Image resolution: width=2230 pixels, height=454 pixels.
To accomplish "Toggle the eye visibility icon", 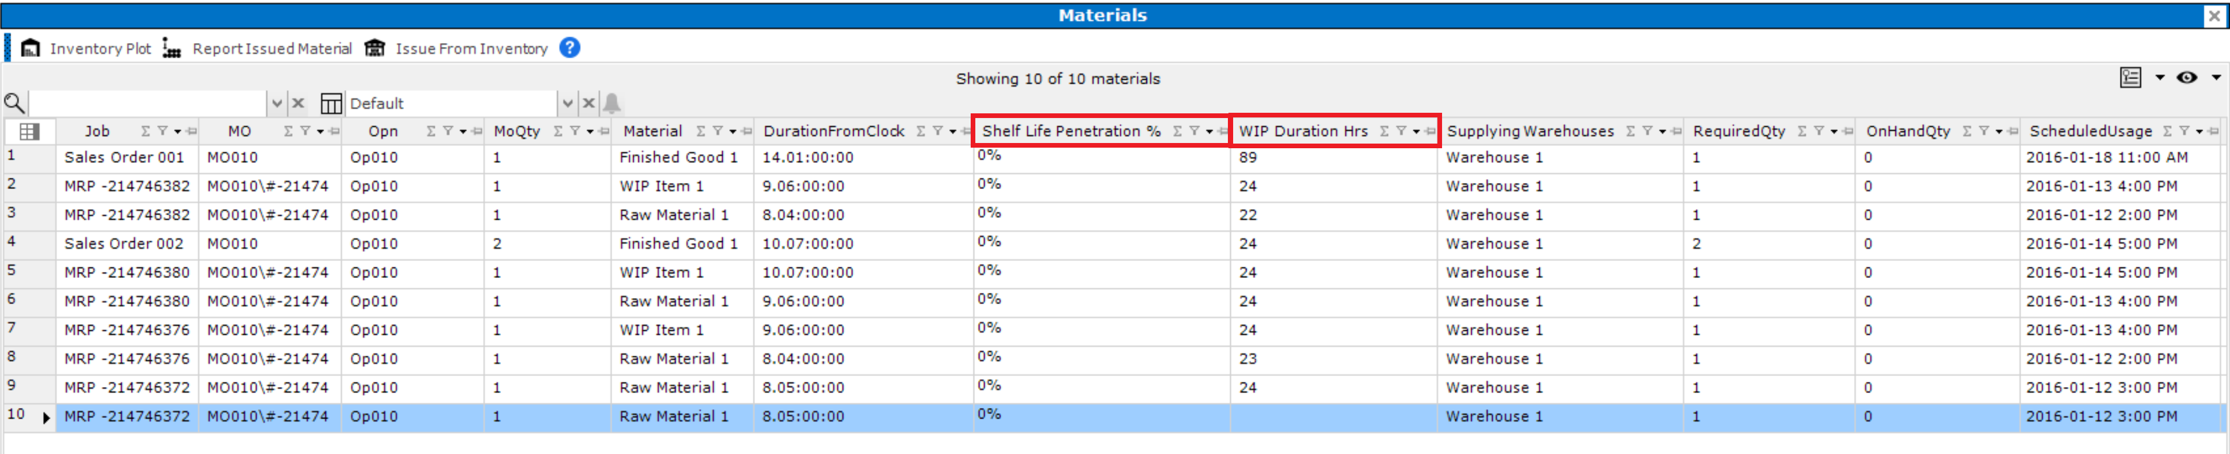I will pos(2187,78).
